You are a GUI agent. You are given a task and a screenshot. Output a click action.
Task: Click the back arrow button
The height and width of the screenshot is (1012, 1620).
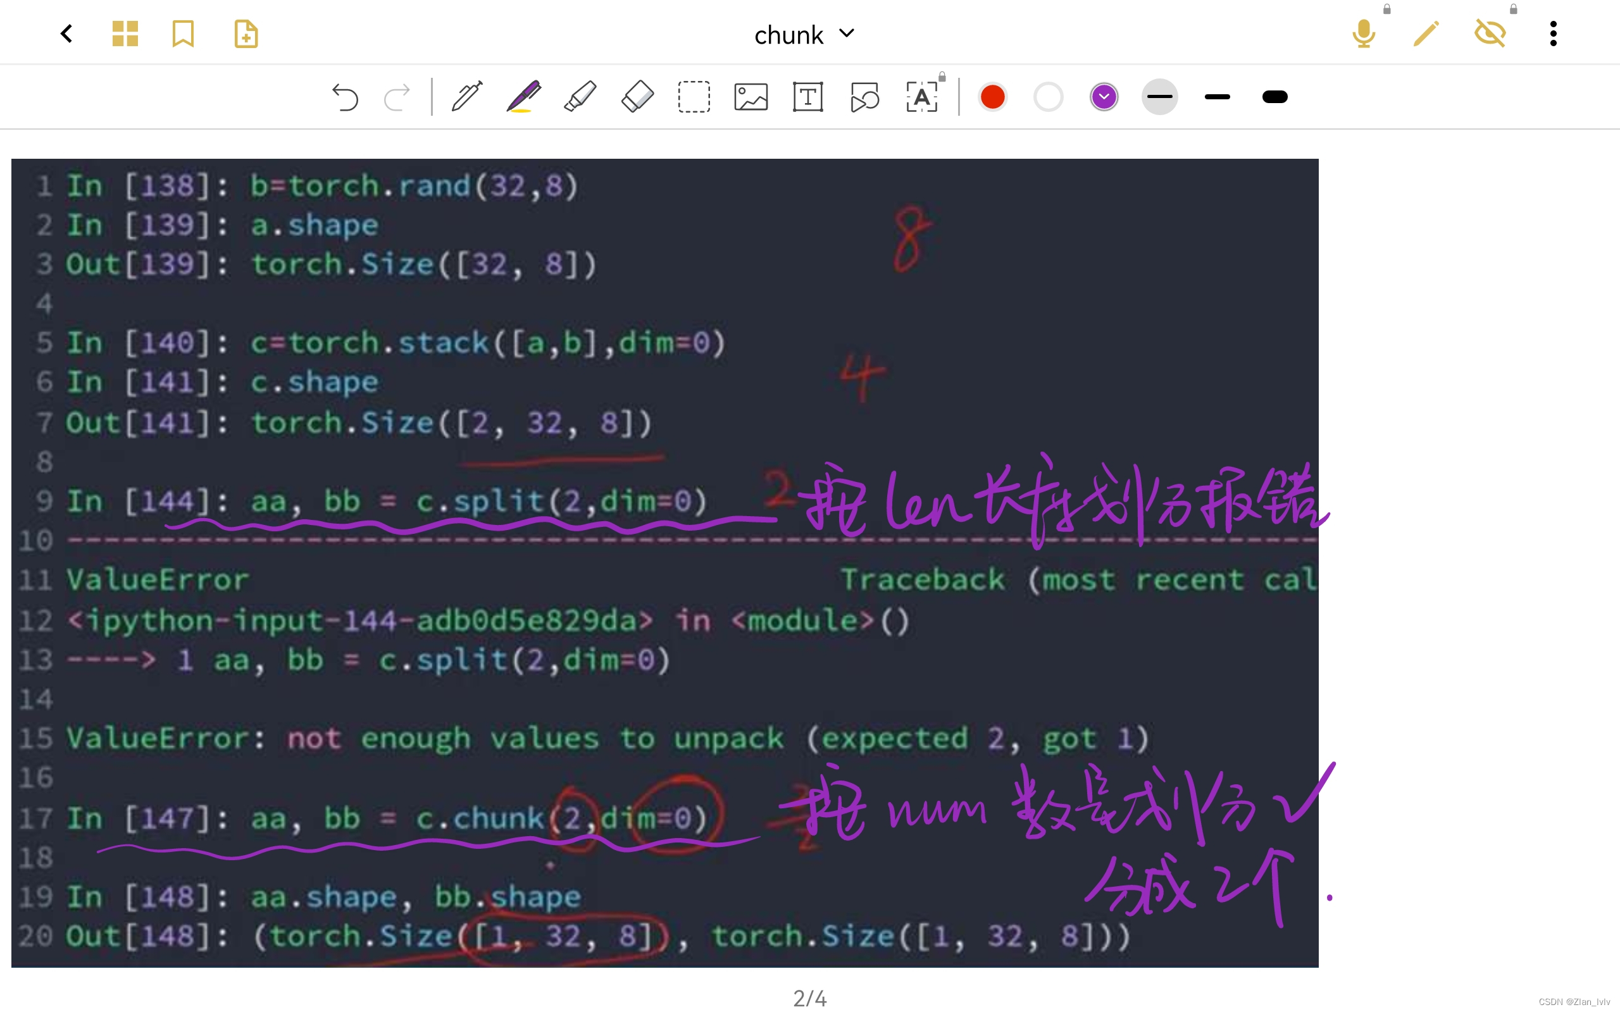tap(66, 34)
